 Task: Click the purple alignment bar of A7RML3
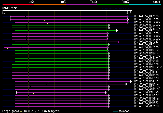pyautogui.click(x=62, y=90)
